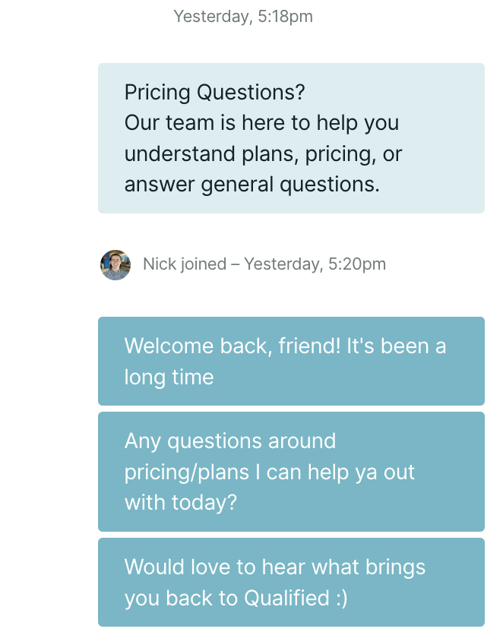Select the 'Yesterday, 5:20pm' join timestamp
The width and height of the screenshot is (503, 635).
(315, 264)
